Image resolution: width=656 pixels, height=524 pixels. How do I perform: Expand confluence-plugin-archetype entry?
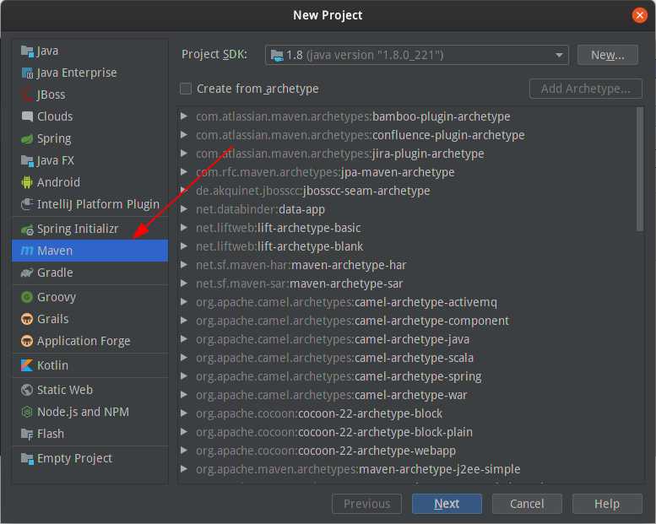[x=184, y=135]
